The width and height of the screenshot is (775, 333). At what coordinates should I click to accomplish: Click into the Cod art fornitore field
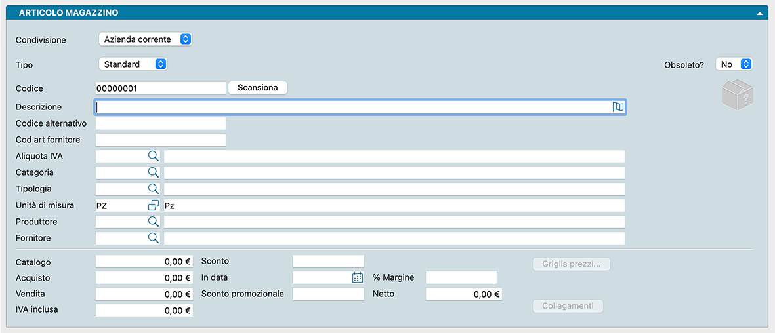click(x=161, y=140)
